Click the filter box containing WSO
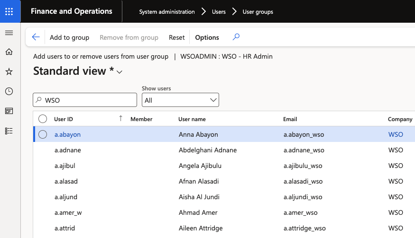415x238 pixels. tap(85, 100)
